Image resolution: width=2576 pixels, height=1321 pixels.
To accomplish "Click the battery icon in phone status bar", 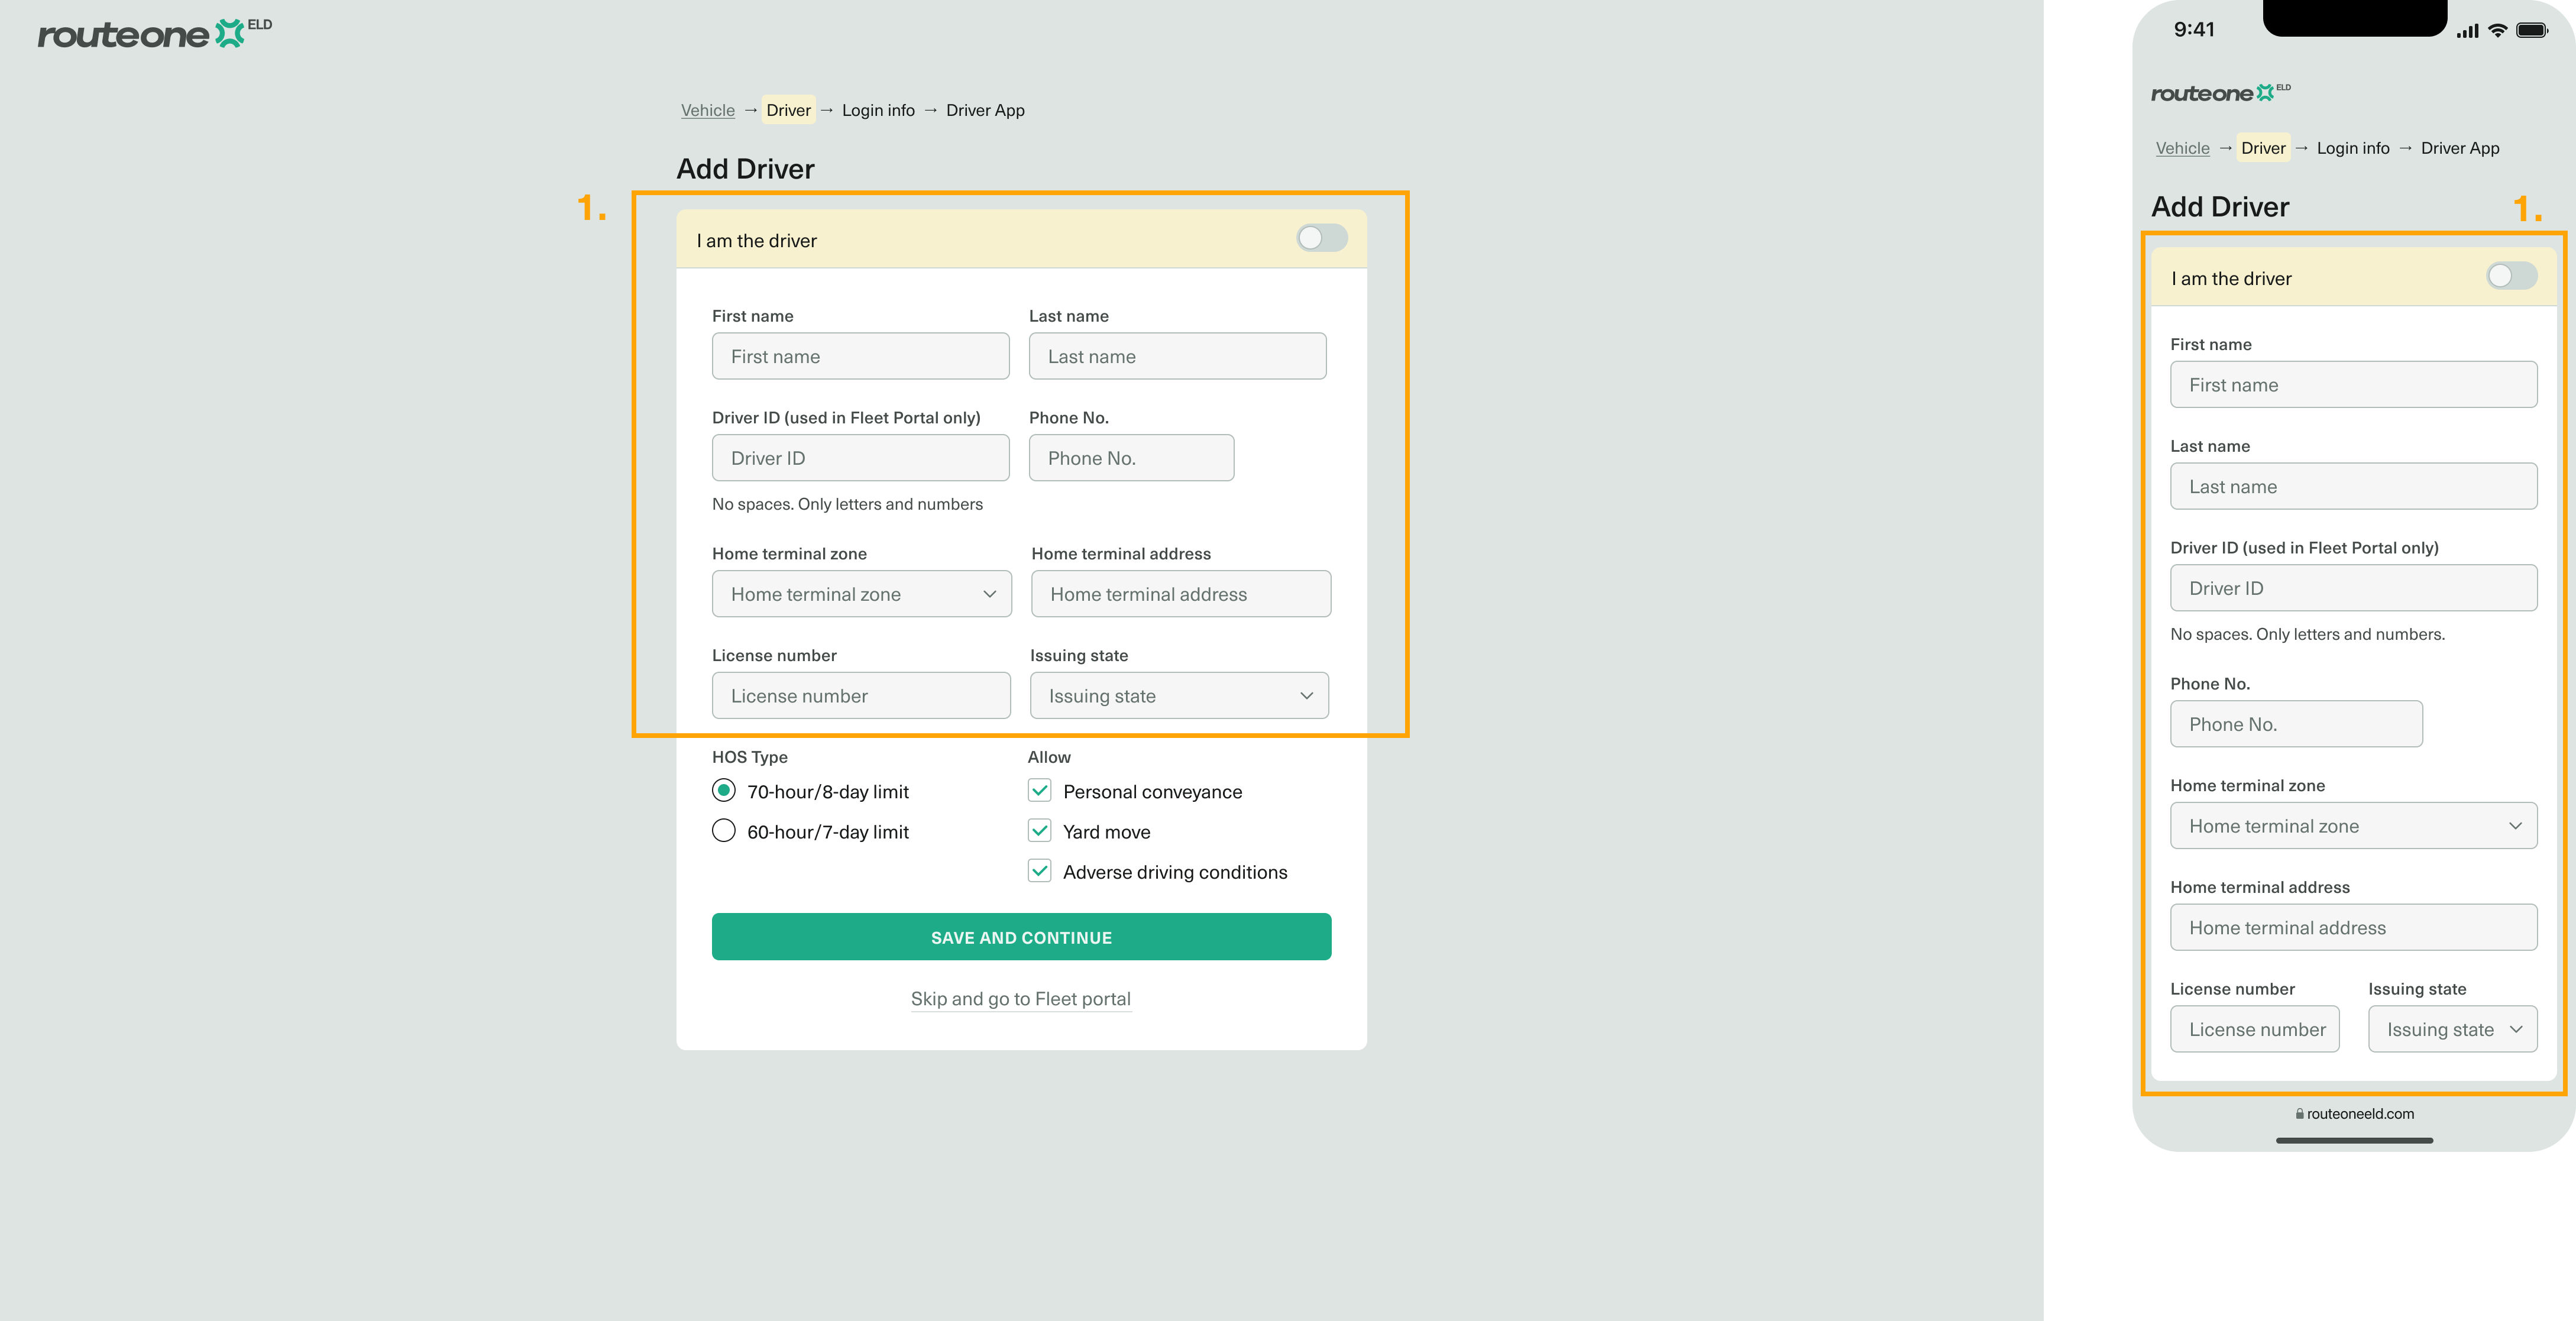I will pos(2532,30).
